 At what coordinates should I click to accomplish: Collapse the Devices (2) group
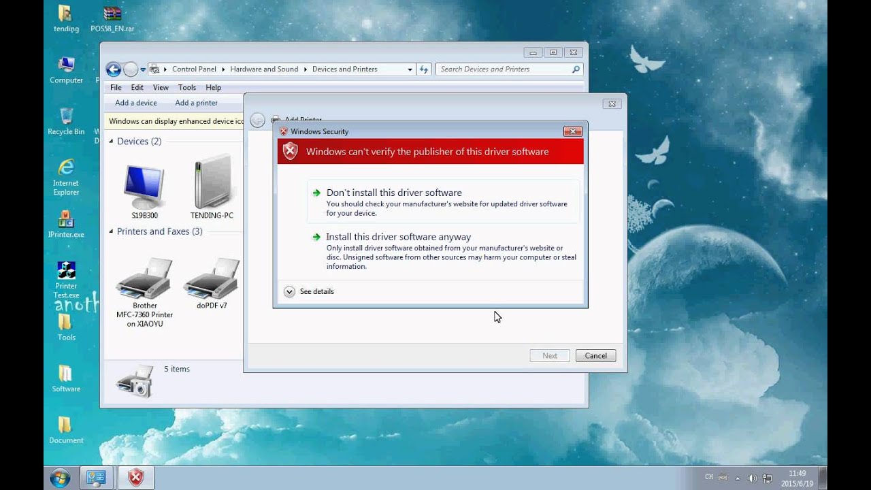[x=111, y=142]
